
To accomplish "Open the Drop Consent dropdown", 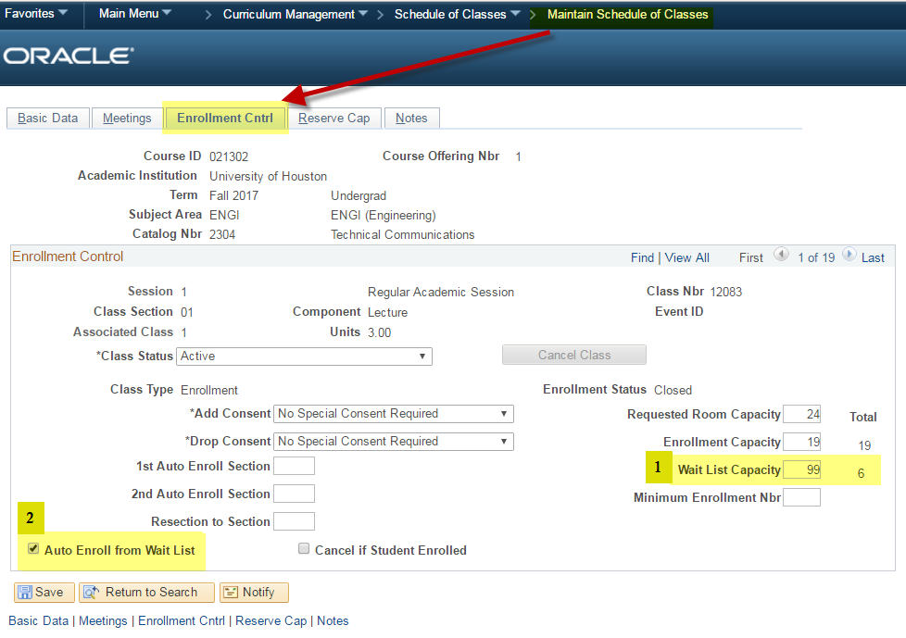I will click(394, 442).
